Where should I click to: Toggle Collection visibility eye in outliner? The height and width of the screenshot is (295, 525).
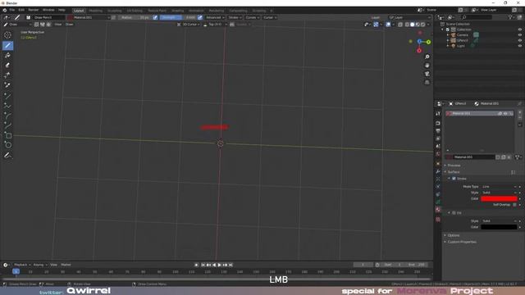(519, 29)
